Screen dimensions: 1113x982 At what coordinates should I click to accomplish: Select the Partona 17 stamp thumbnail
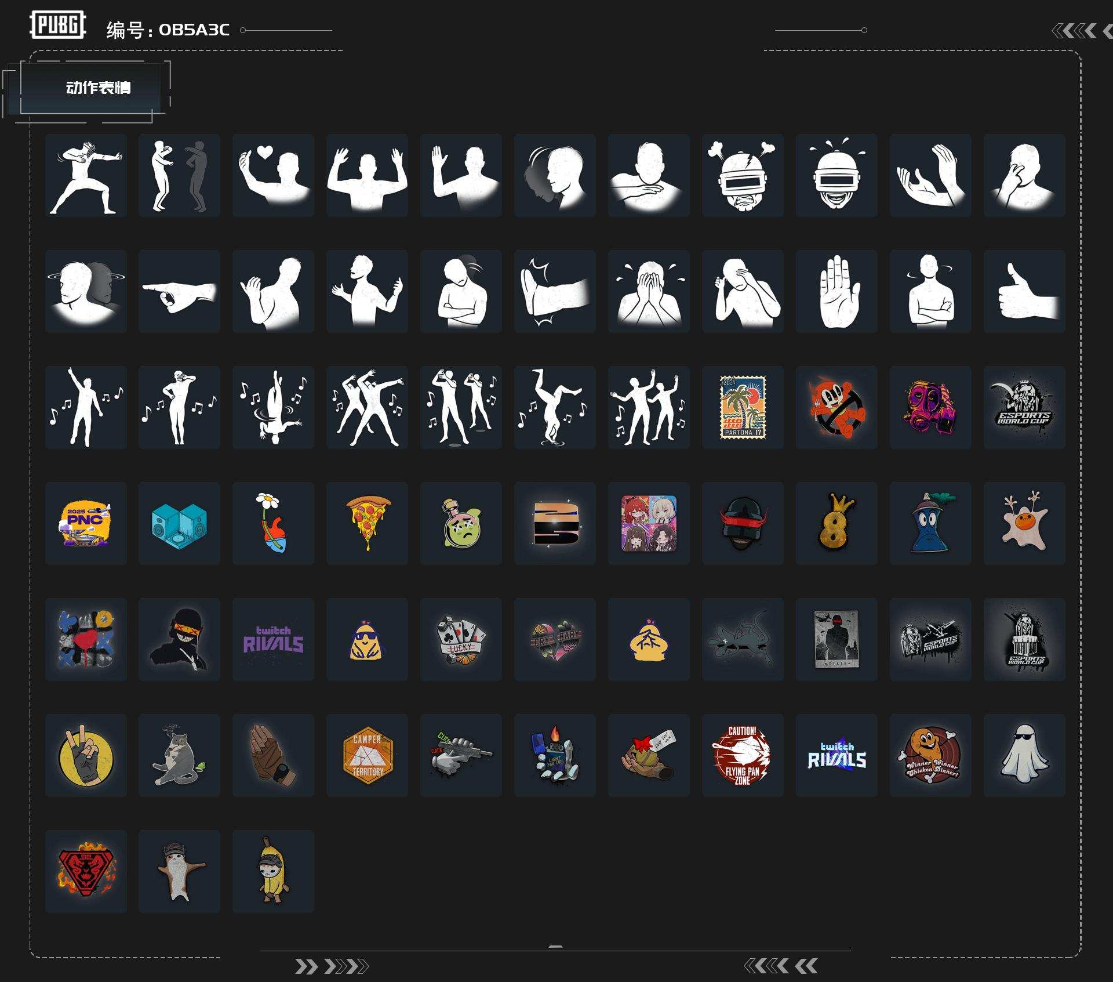coord(743,407)
